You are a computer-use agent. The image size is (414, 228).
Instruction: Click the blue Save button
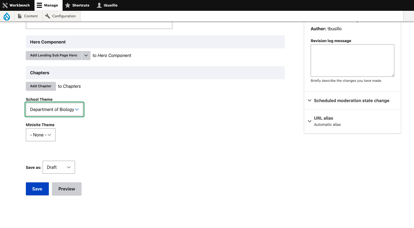[x=37, y=189]
